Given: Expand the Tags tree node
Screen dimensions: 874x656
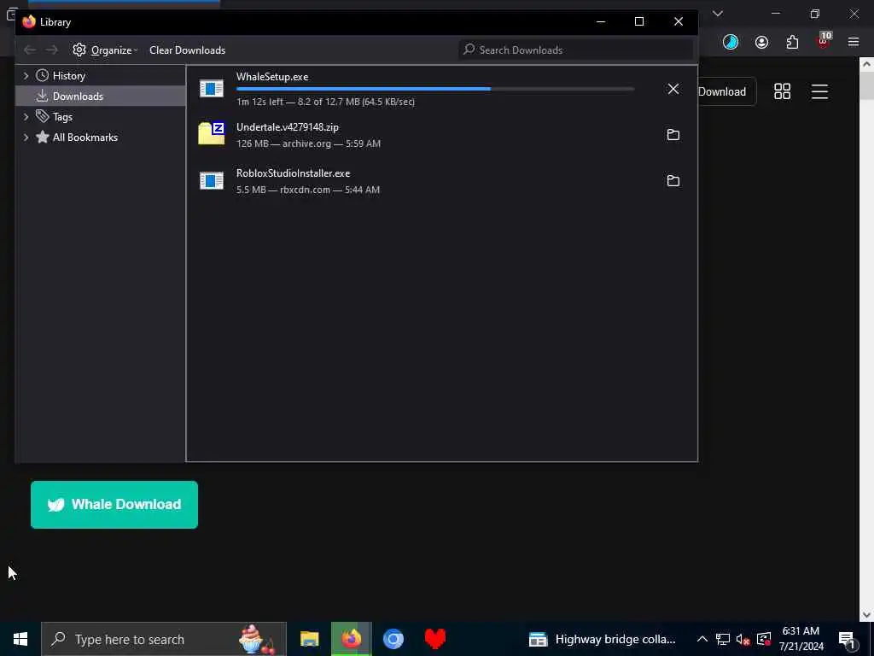Looking at the screenshot, I should 26,116.
